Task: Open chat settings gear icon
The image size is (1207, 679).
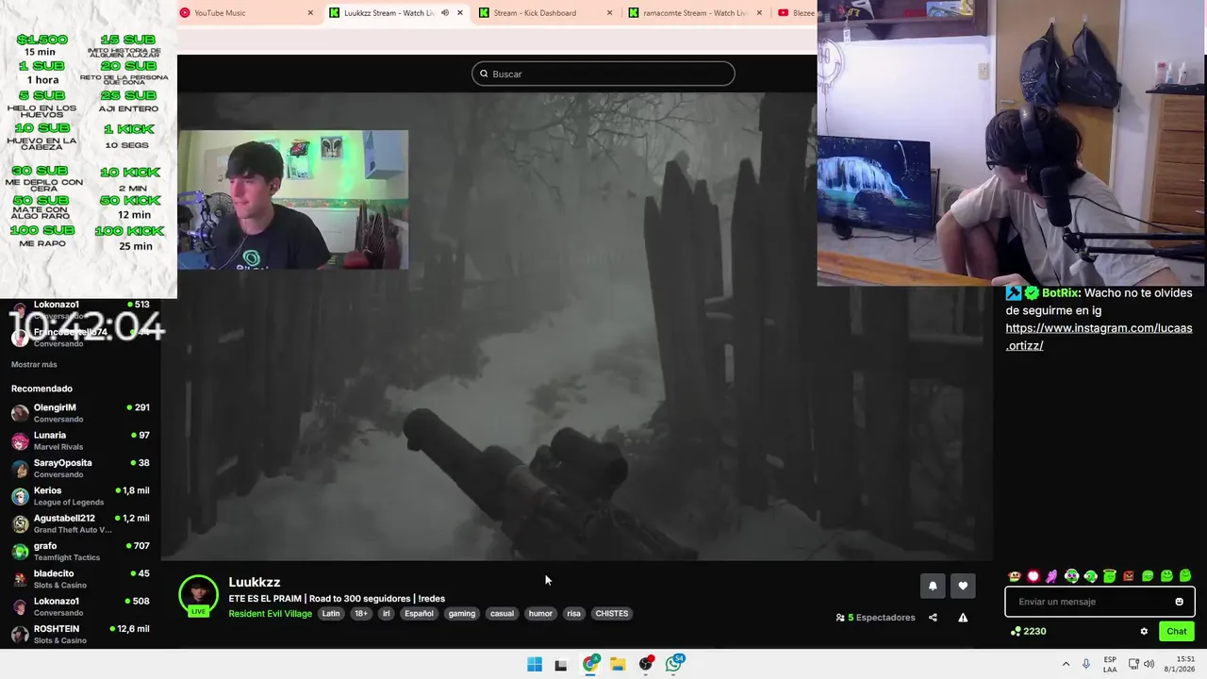Action: [x=1144, y=632]
